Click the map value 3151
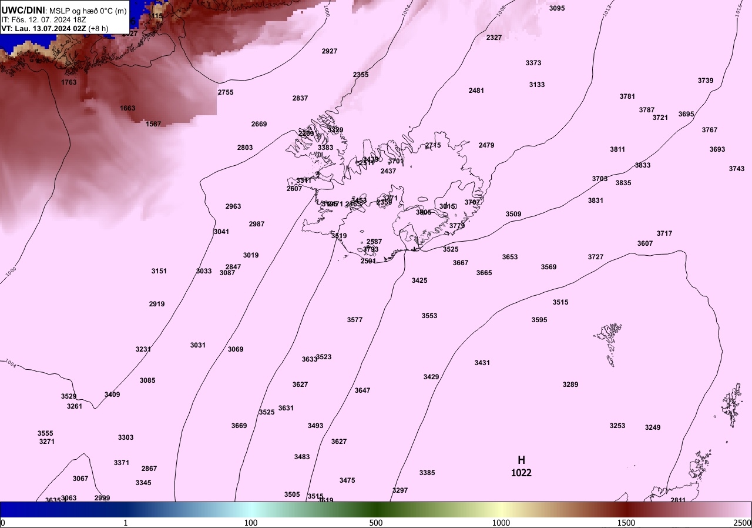752x528 pixels. 159,271
